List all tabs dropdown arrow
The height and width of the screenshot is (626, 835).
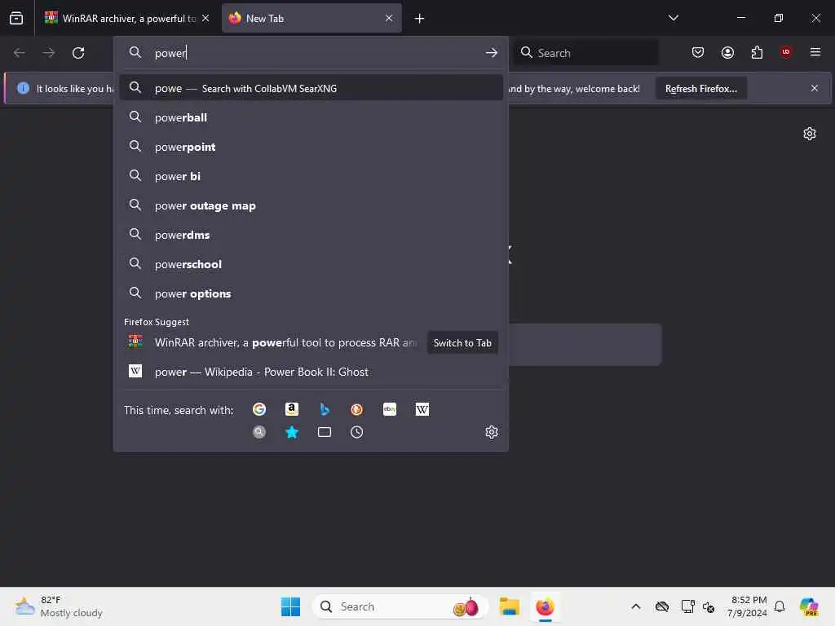click(x=673, y=18)
